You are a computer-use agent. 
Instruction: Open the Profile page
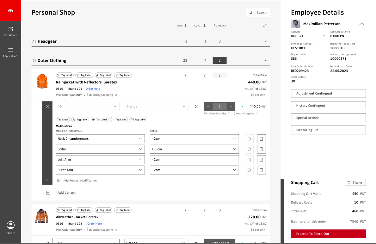pyautogui.click(x=11, y=227)
